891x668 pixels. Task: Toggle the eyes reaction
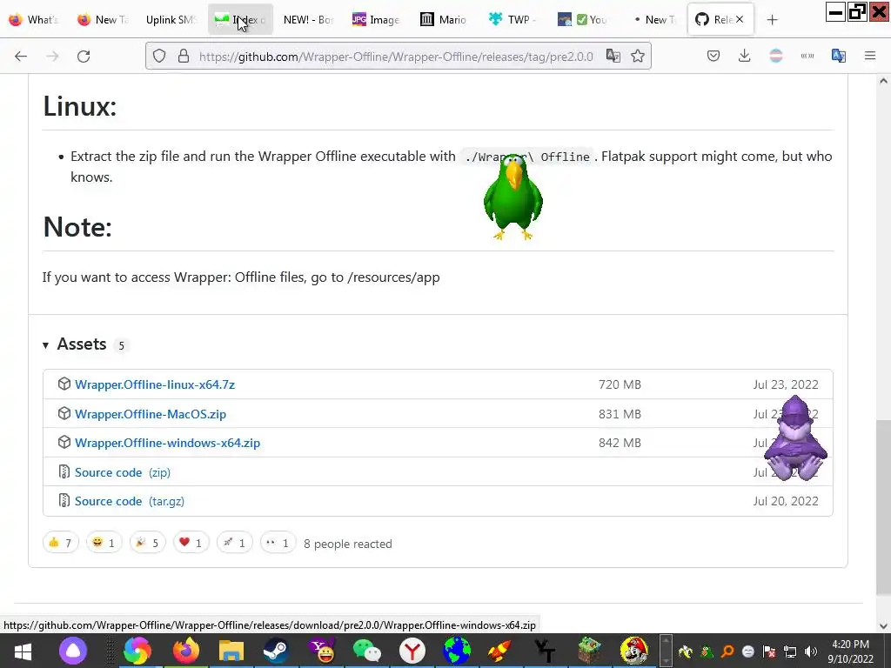coord(278,543)
